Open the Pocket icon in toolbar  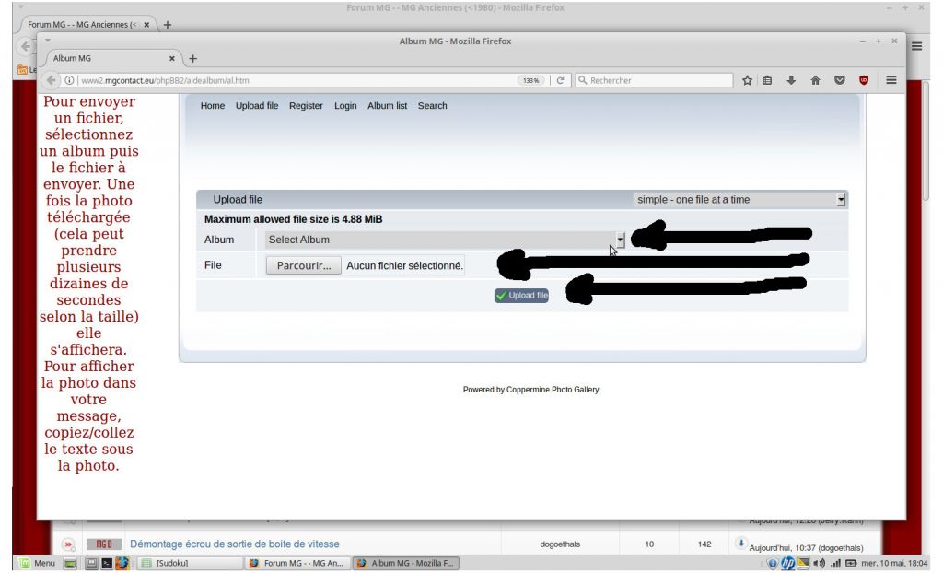[840, 80]
